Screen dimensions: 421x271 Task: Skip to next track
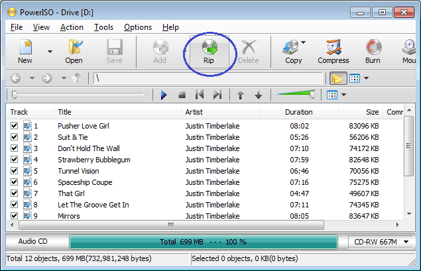pos(217,95)
